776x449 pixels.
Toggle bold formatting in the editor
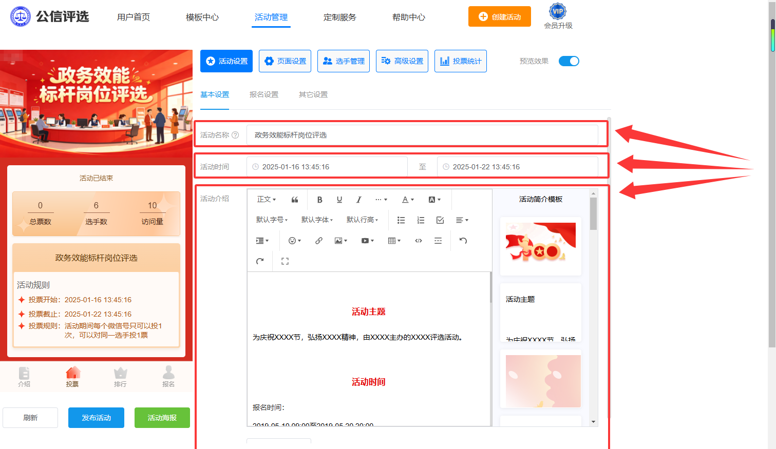[x=319, y=200]
